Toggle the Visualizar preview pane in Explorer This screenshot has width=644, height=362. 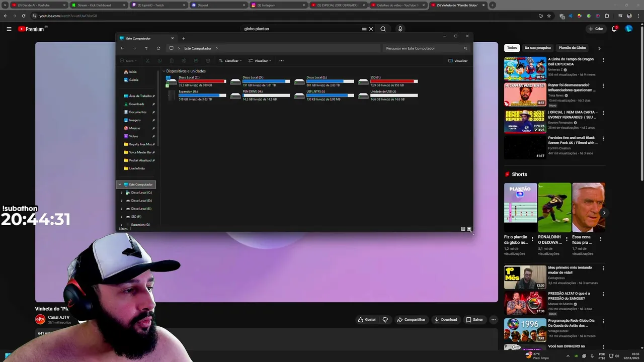[458, 61]
